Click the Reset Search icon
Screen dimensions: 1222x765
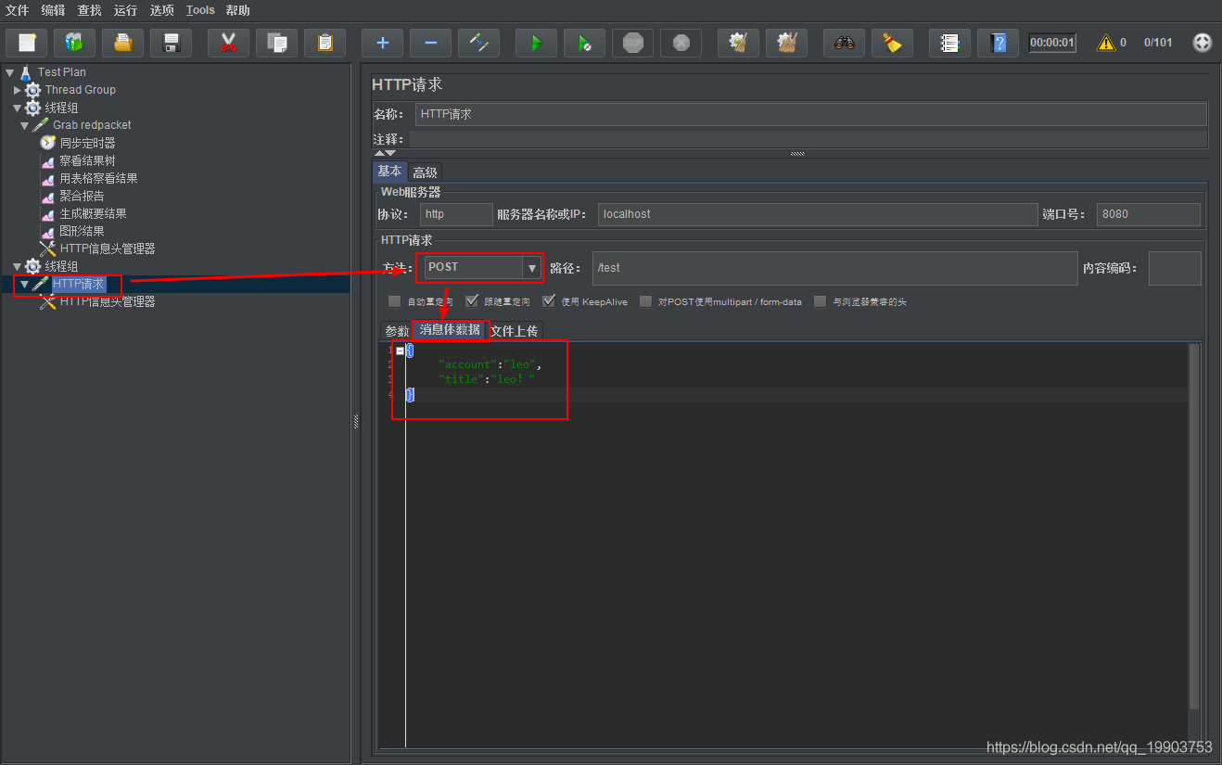[x=892, y=43]
